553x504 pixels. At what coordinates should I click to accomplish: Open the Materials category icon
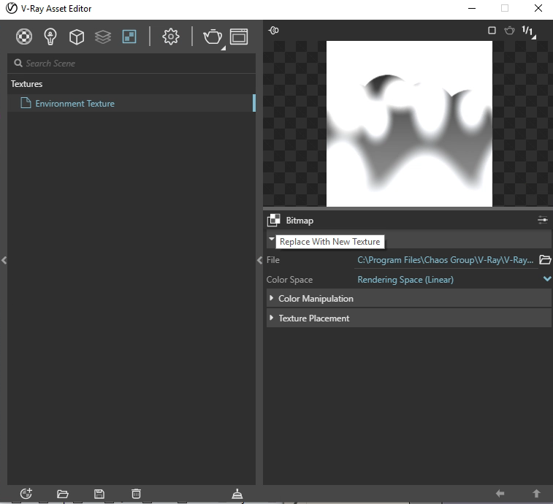(x=25, y=36)
